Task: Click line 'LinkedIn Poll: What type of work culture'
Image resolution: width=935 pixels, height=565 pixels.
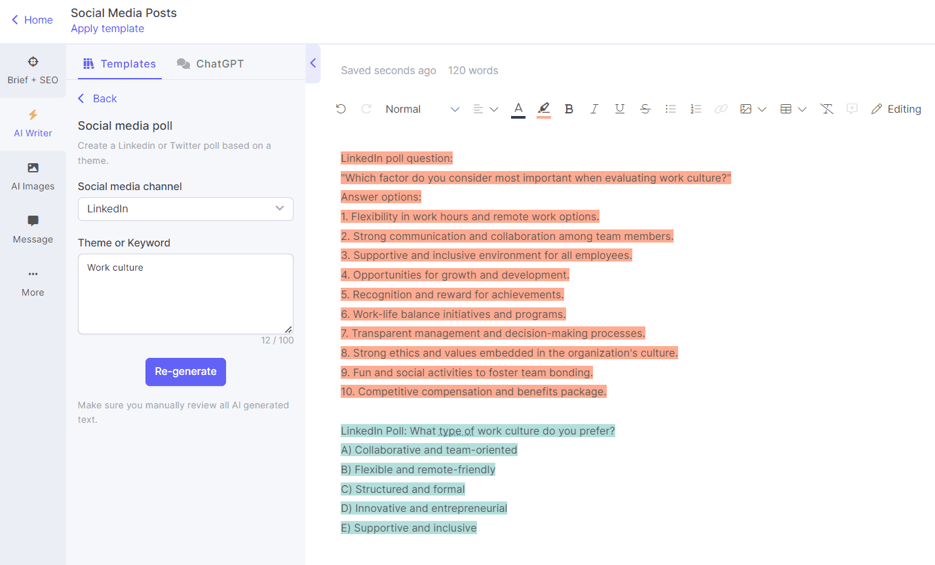Action: click(x=478, y=431)
